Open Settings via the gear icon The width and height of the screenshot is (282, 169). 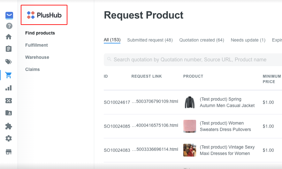9,138
